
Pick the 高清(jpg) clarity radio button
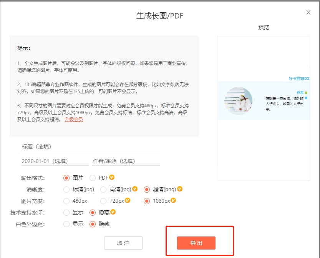[103, 189]
